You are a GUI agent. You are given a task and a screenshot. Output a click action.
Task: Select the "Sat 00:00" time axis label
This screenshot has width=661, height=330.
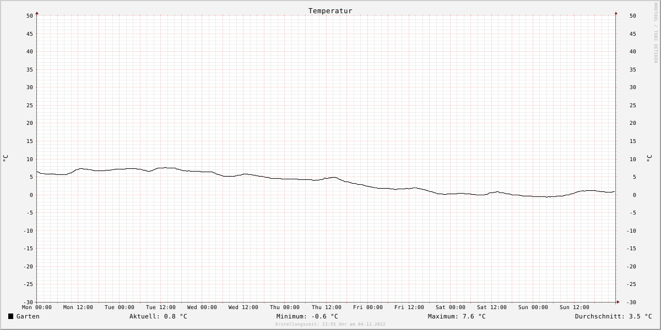(451, 307)
